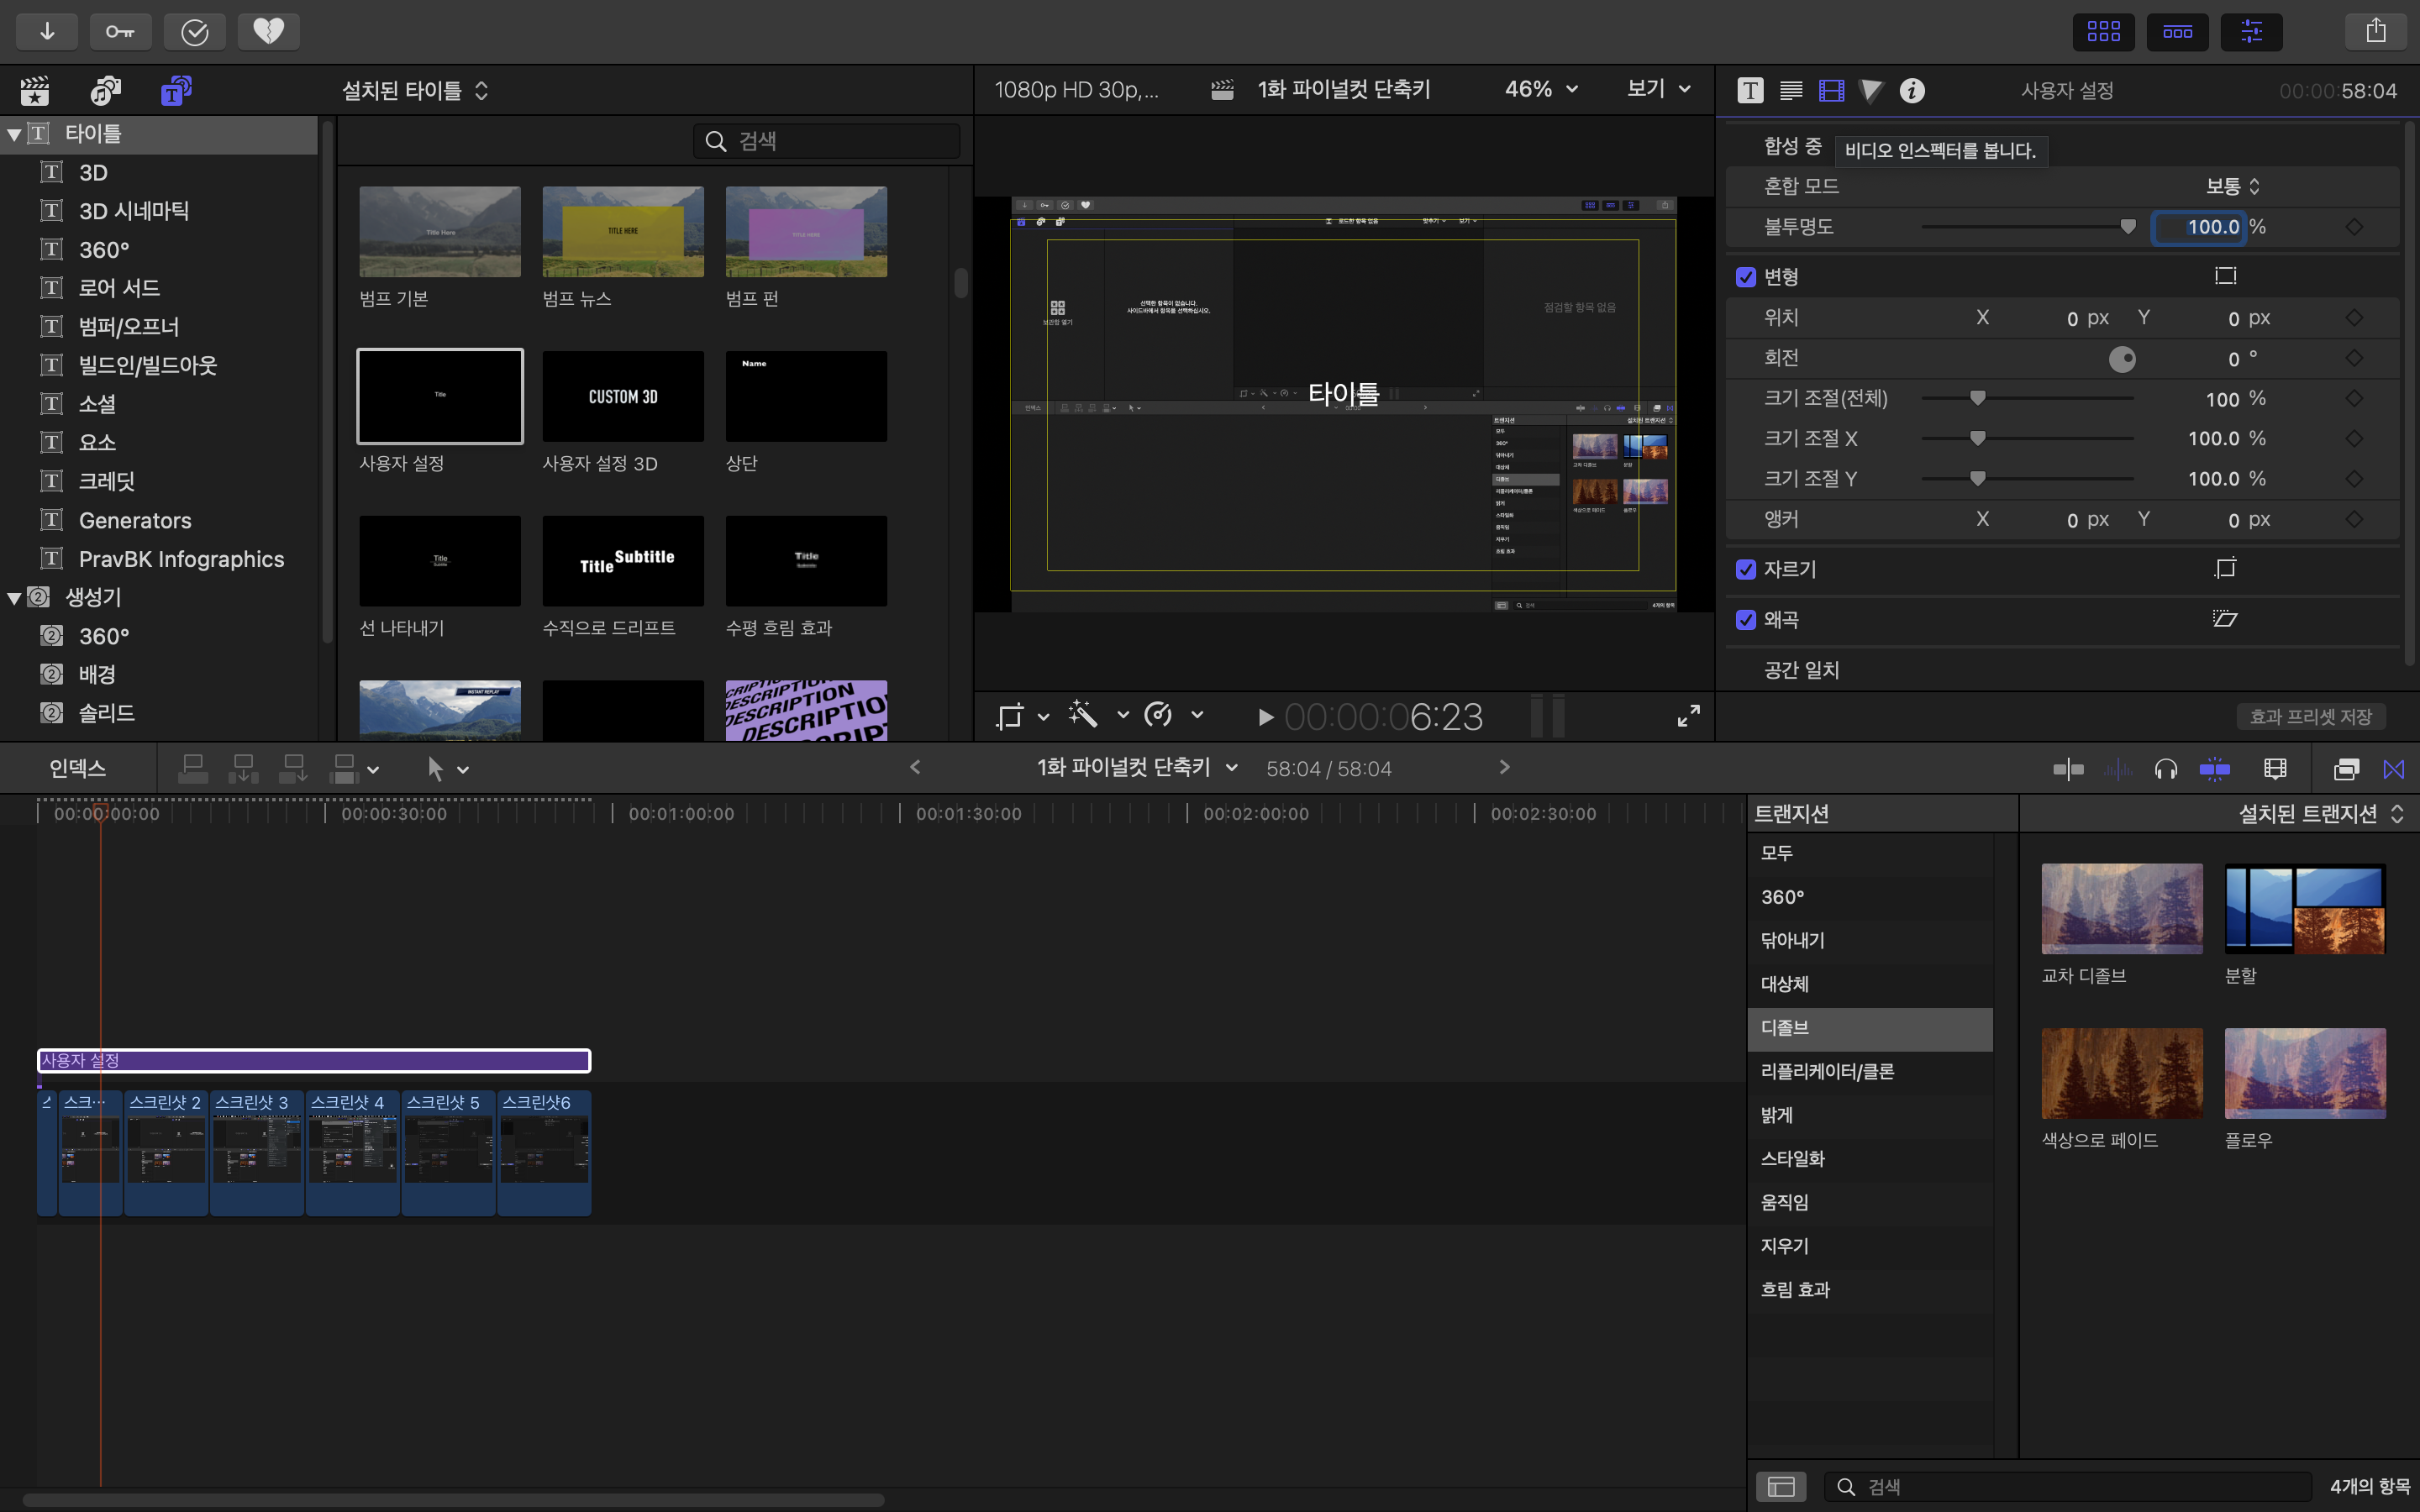The width and height of the screenshot is (2420, 1512).
Task: Click the 효과 프리셋 저장 button
Action: click(x=2310, y=716)
